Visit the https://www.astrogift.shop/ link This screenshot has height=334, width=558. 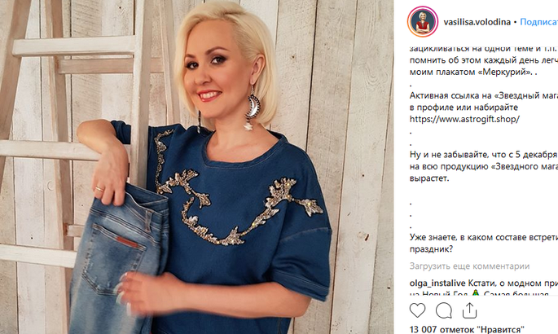pos(464,119)
